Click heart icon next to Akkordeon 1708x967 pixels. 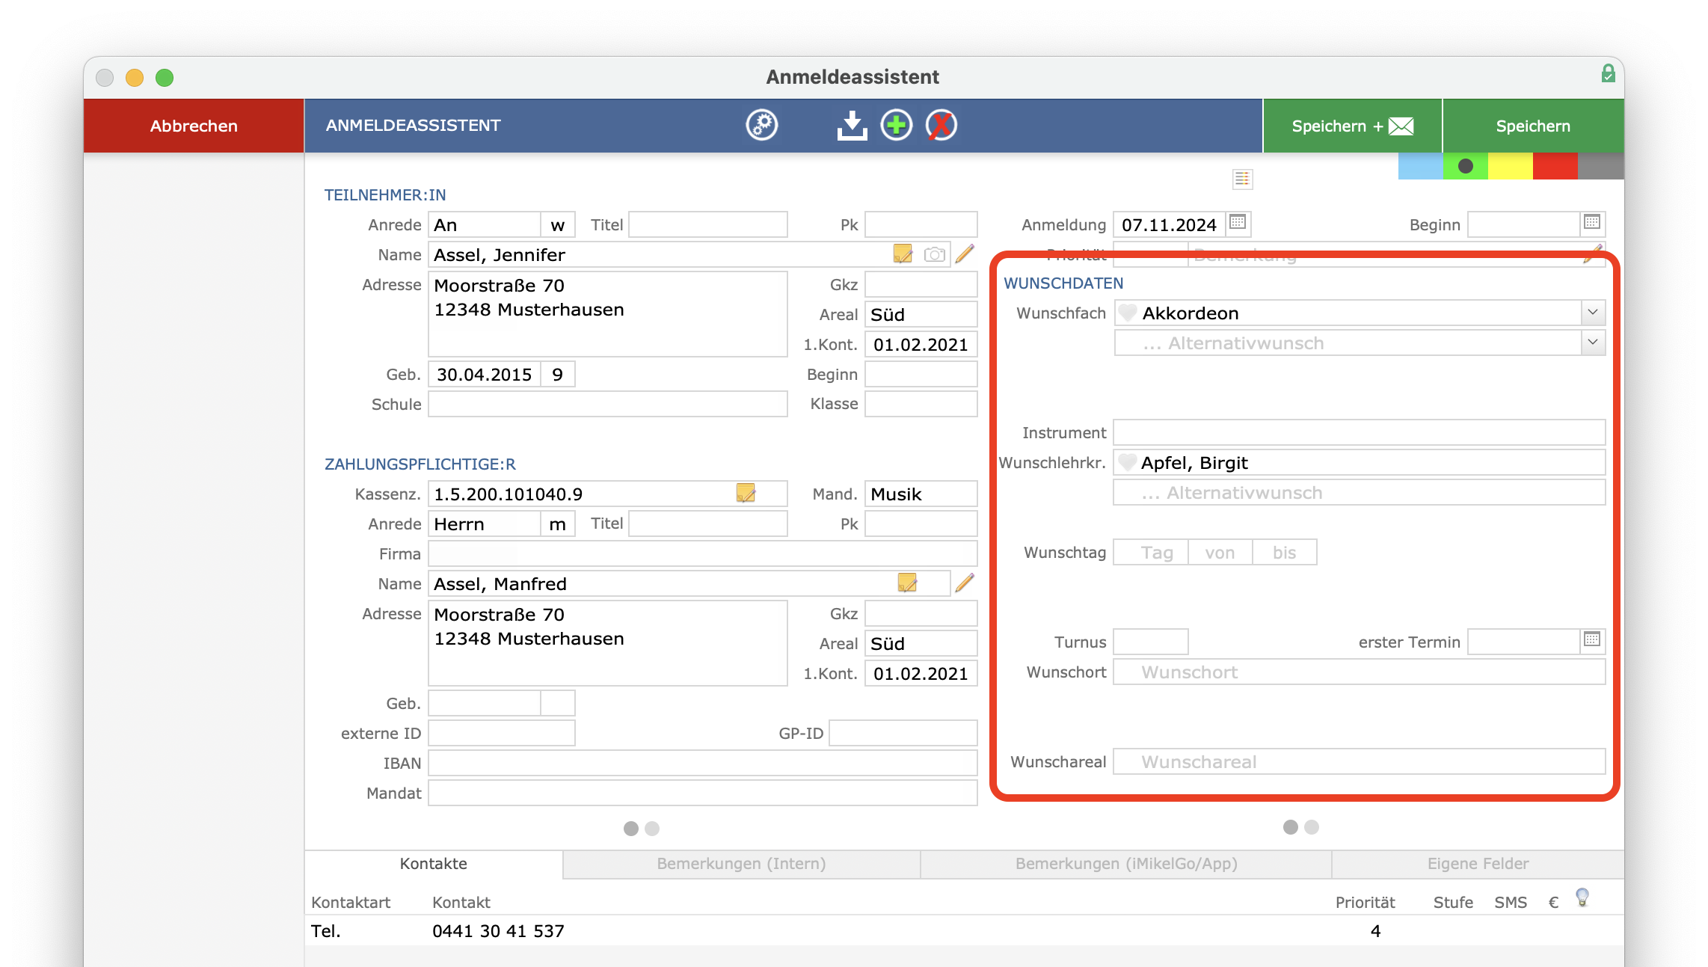pos(1128,313)
